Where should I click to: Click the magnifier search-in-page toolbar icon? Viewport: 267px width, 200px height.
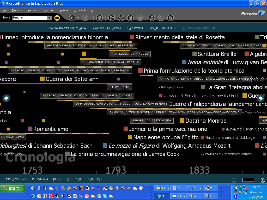click(161, 18)
